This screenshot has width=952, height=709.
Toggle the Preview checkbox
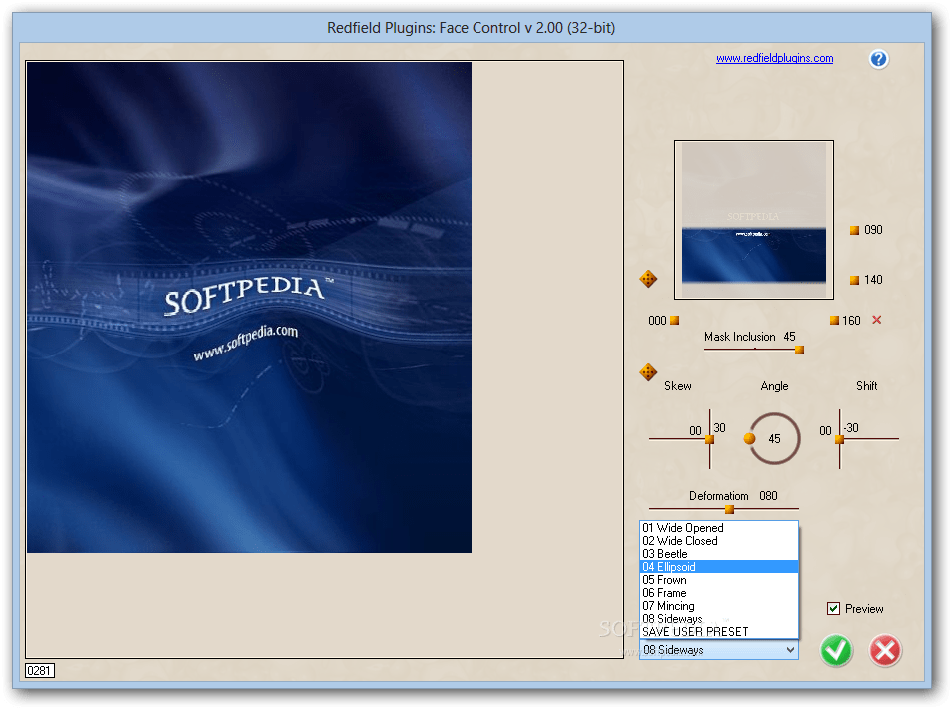pos(833,609)
